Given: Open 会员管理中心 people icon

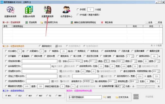Looking at the screenshot, I should click(66, 10).
